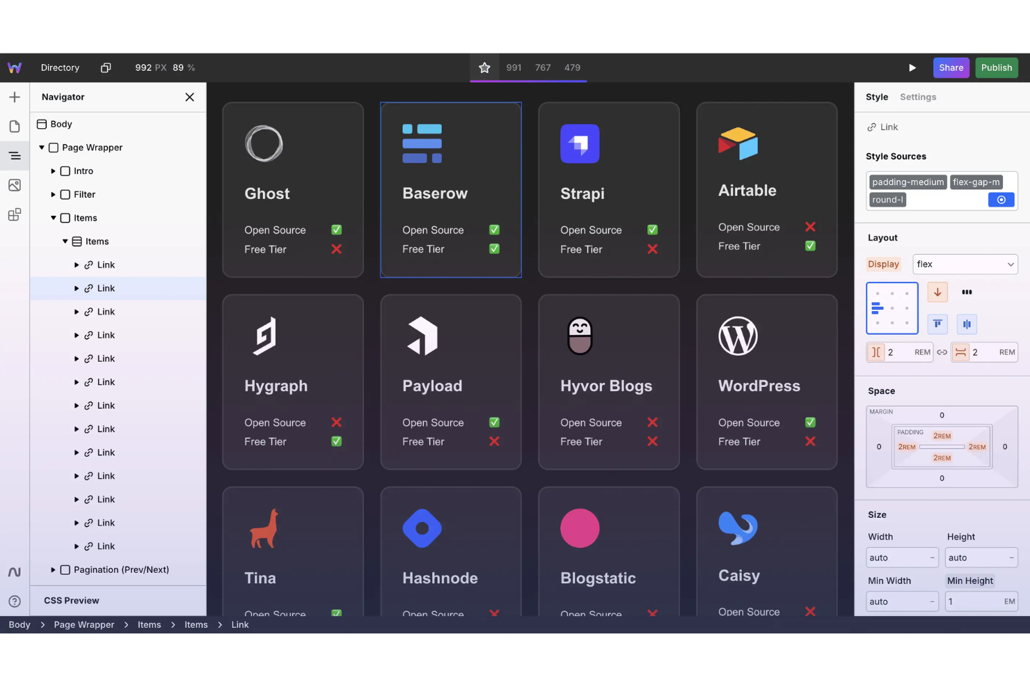This screenshot has height=687, width=1030.
Task: Click the padding top 2REM value
Action: (x=942, y=436)
